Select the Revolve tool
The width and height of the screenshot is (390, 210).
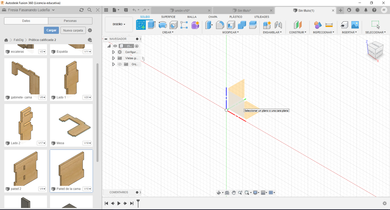click(x=163, y=25)
